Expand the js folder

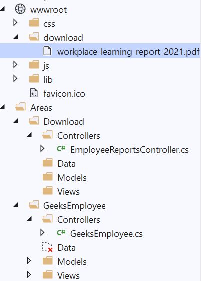coord(15,64)
